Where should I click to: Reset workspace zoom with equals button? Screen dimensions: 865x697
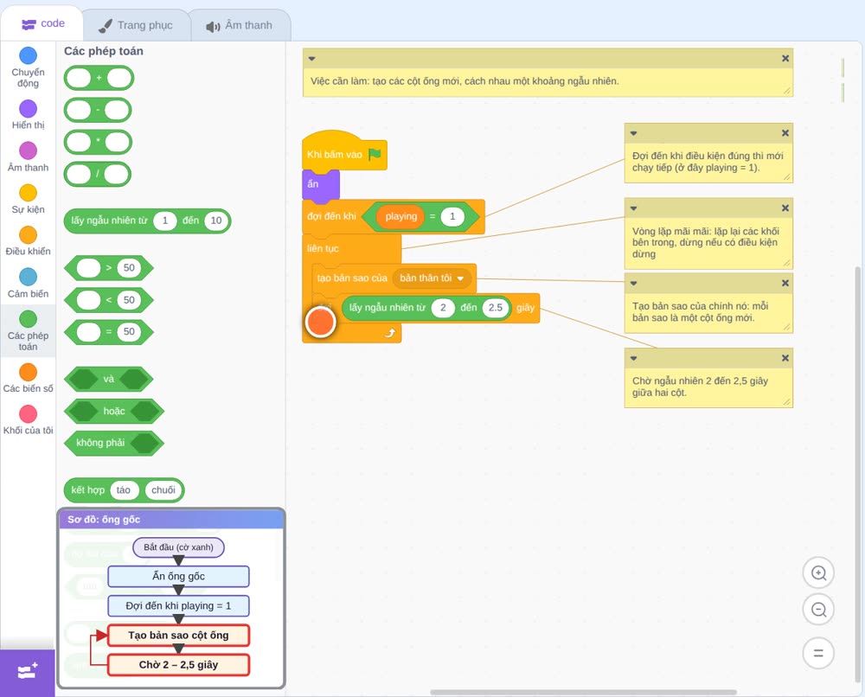818,653
